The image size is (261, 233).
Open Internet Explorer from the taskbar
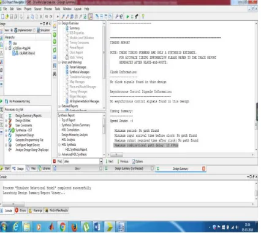click(x=16, y=227)
